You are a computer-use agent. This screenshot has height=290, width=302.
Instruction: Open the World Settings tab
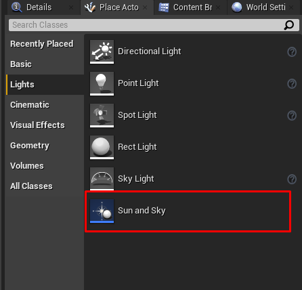[265, 7]
